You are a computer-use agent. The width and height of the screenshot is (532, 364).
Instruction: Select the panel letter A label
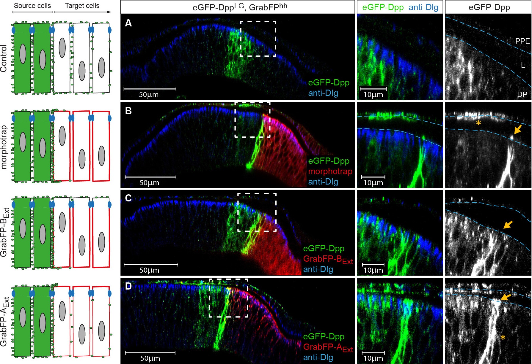[x=128, y=23]
